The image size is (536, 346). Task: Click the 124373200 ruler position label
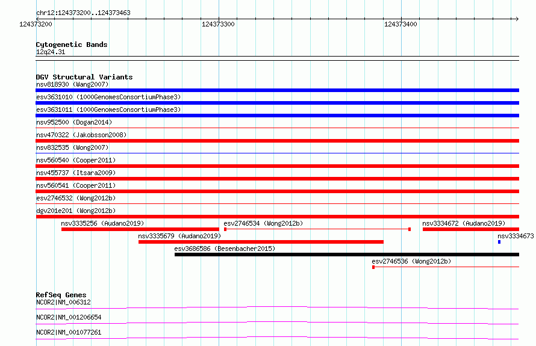(36, 24)
